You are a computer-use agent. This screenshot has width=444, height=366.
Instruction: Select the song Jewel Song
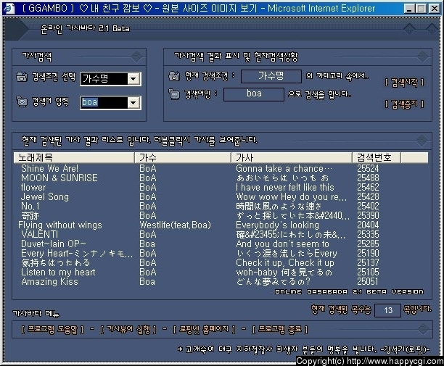click(45, 197)
